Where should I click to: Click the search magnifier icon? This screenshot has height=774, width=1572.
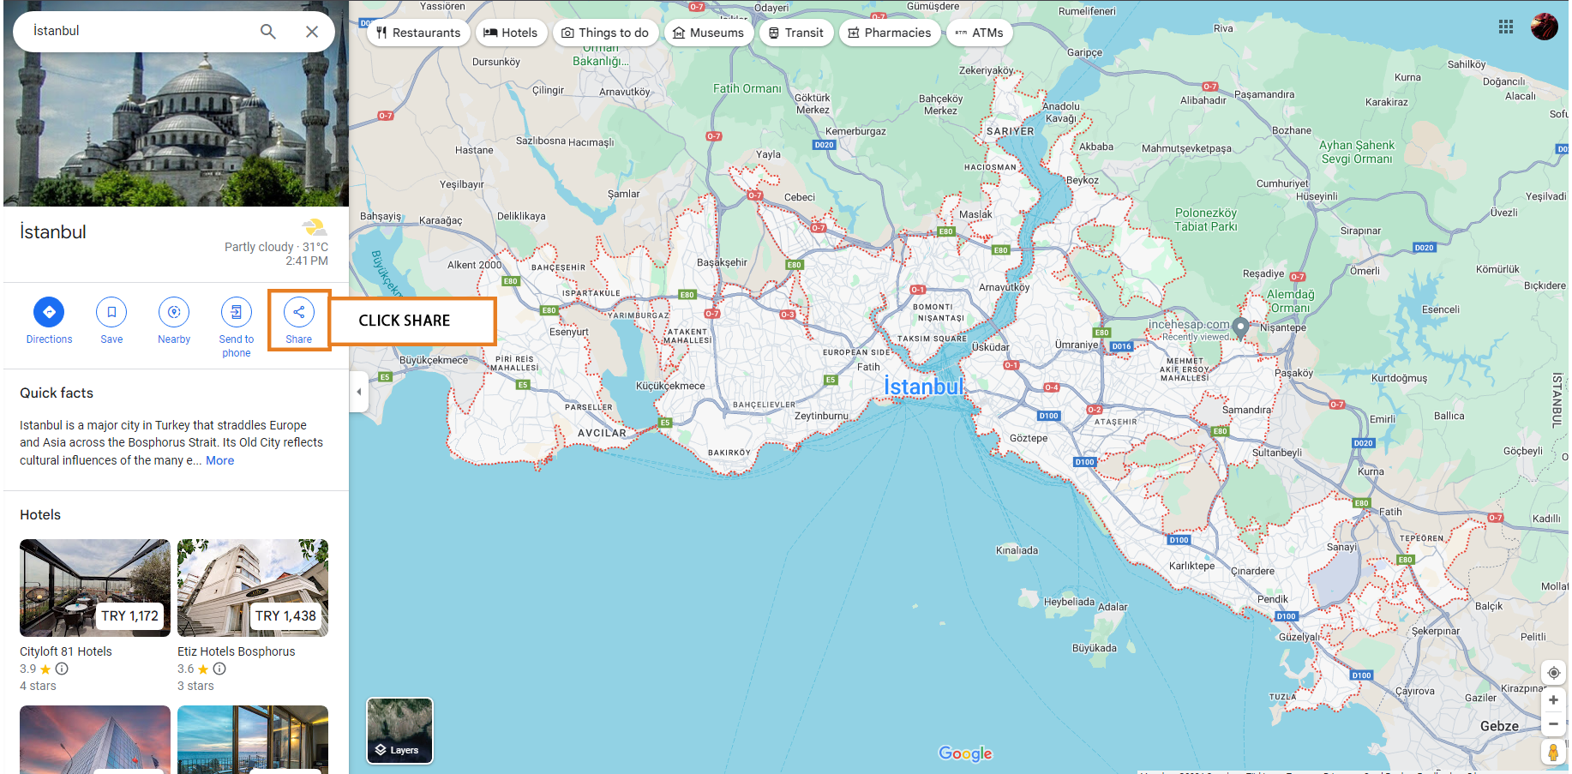pos(268,32)
